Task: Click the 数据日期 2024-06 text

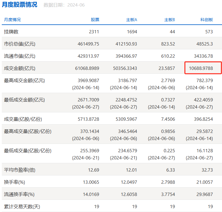Action: pyautogui.click(x=64, y=5)
